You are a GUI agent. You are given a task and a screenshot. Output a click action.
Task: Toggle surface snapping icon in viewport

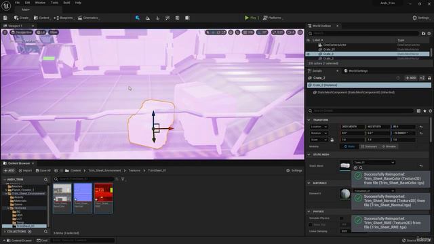pyautogui.click(x=237, y=33)
